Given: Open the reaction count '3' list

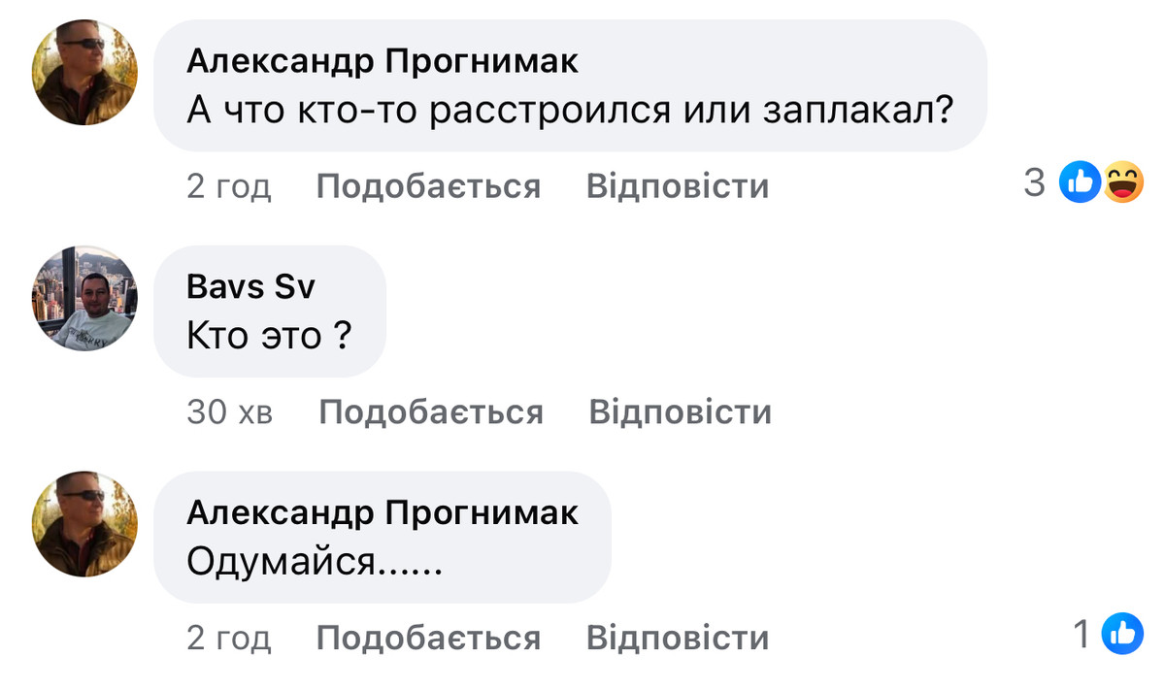Looking at the screenshot, I should [1035, 181].
